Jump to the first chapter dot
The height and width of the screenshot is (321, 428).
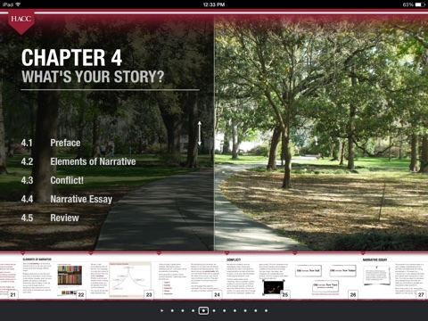tap(172, 310)
